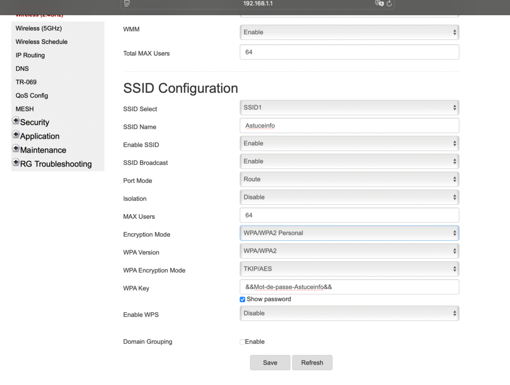
Task: Open the Security section label
Action: pyautogui.click(x=35, y=122)
